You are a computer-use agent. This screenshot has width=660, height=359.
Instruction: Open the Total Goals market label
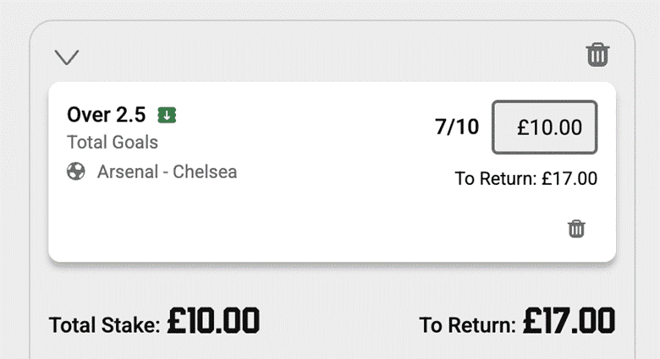112,143
